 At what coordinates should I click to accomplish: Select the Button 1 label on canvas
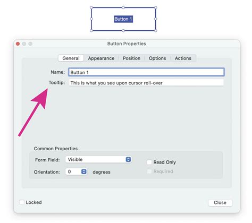coord(123,19)
